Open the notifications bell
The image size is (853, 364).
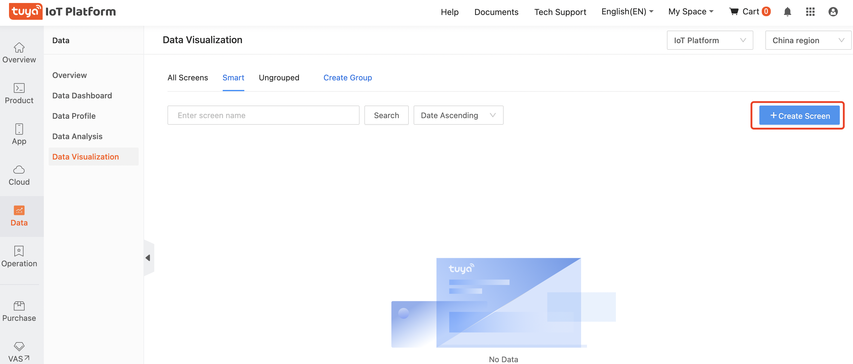788,12
